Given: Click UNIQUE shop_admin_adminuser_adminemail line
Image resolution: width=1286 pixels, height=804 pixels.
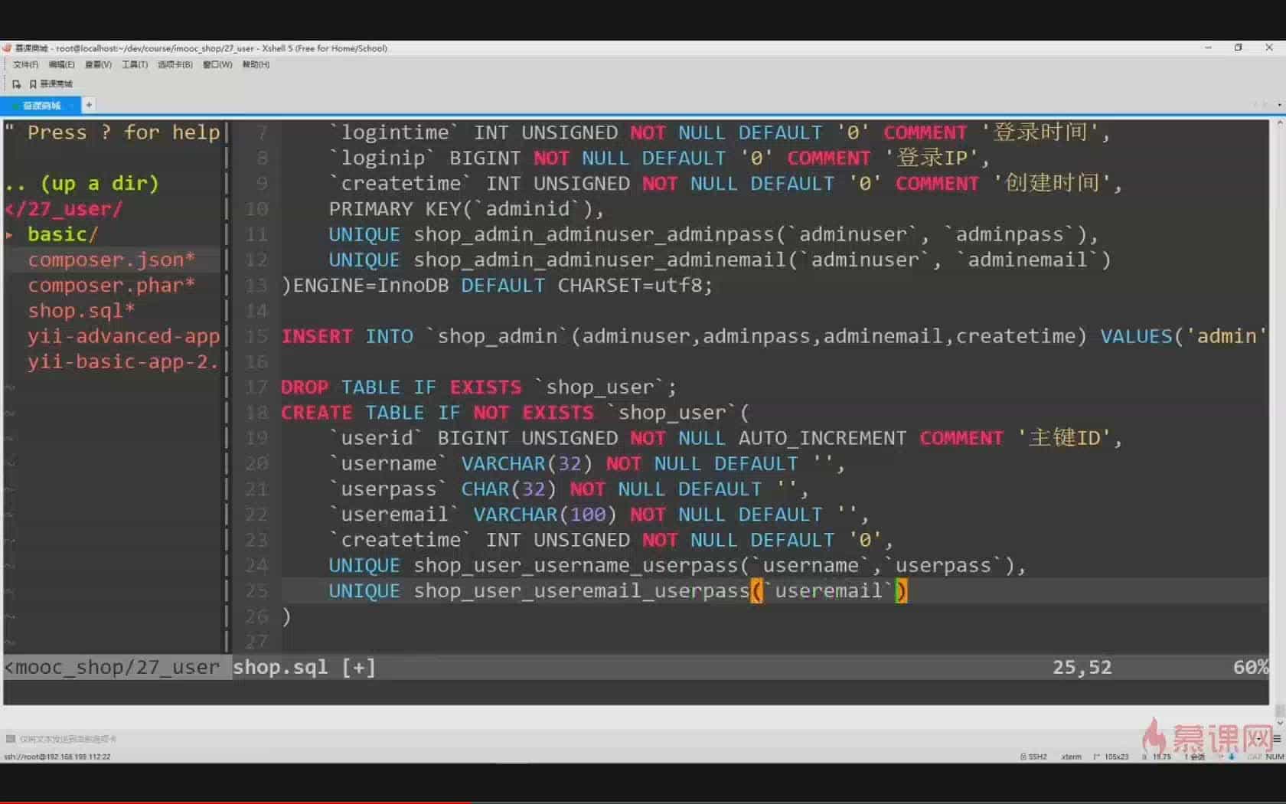Looking at the screenshot, I should [720, 260].
